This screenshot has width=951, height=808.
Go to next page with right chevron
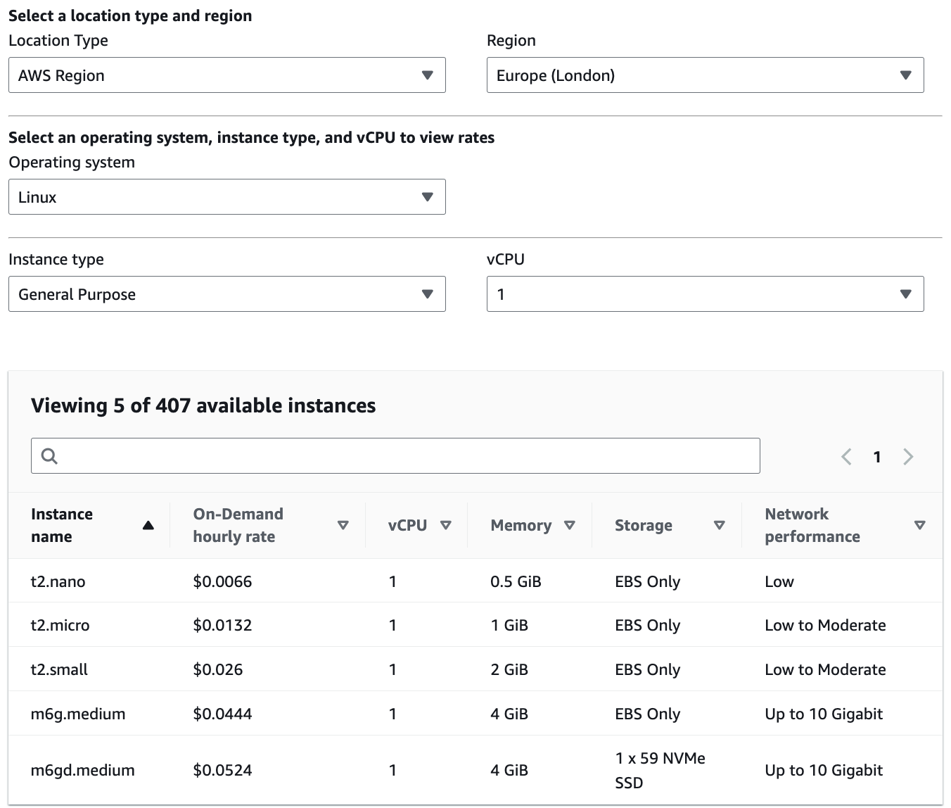pos(908,457)
